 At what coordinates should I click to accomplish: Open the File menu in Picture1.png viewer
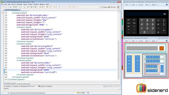pos(126,41)
